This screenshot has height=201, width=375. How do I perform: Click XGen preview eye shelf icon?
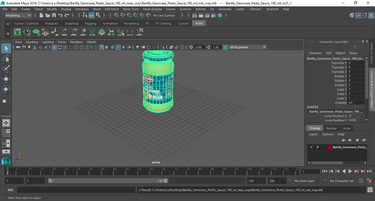point(27,32)
